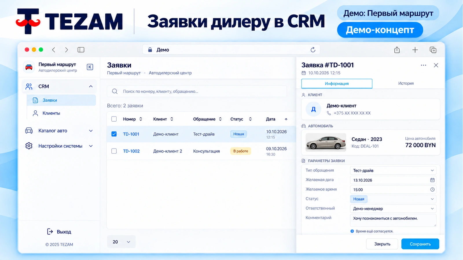Screen dimensions: 463x260
Task: Collapse the CRM menu section
Action: point(91,86)
